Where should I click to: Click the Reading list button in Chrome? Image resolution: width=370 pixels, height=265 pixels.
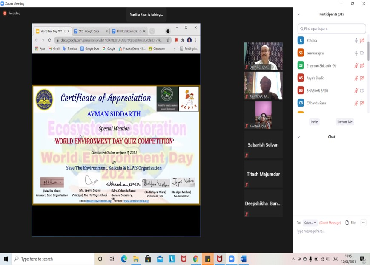pyautogui.click(x=189, y=48)
